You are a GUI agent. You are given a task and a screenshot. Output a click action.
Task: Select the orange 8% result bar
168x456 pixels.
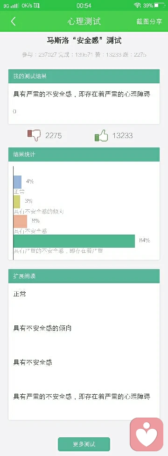point(20,221)
